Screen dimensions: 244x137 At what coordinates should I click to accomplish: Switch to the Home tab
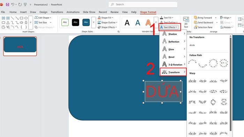click(x=13, y=12)
